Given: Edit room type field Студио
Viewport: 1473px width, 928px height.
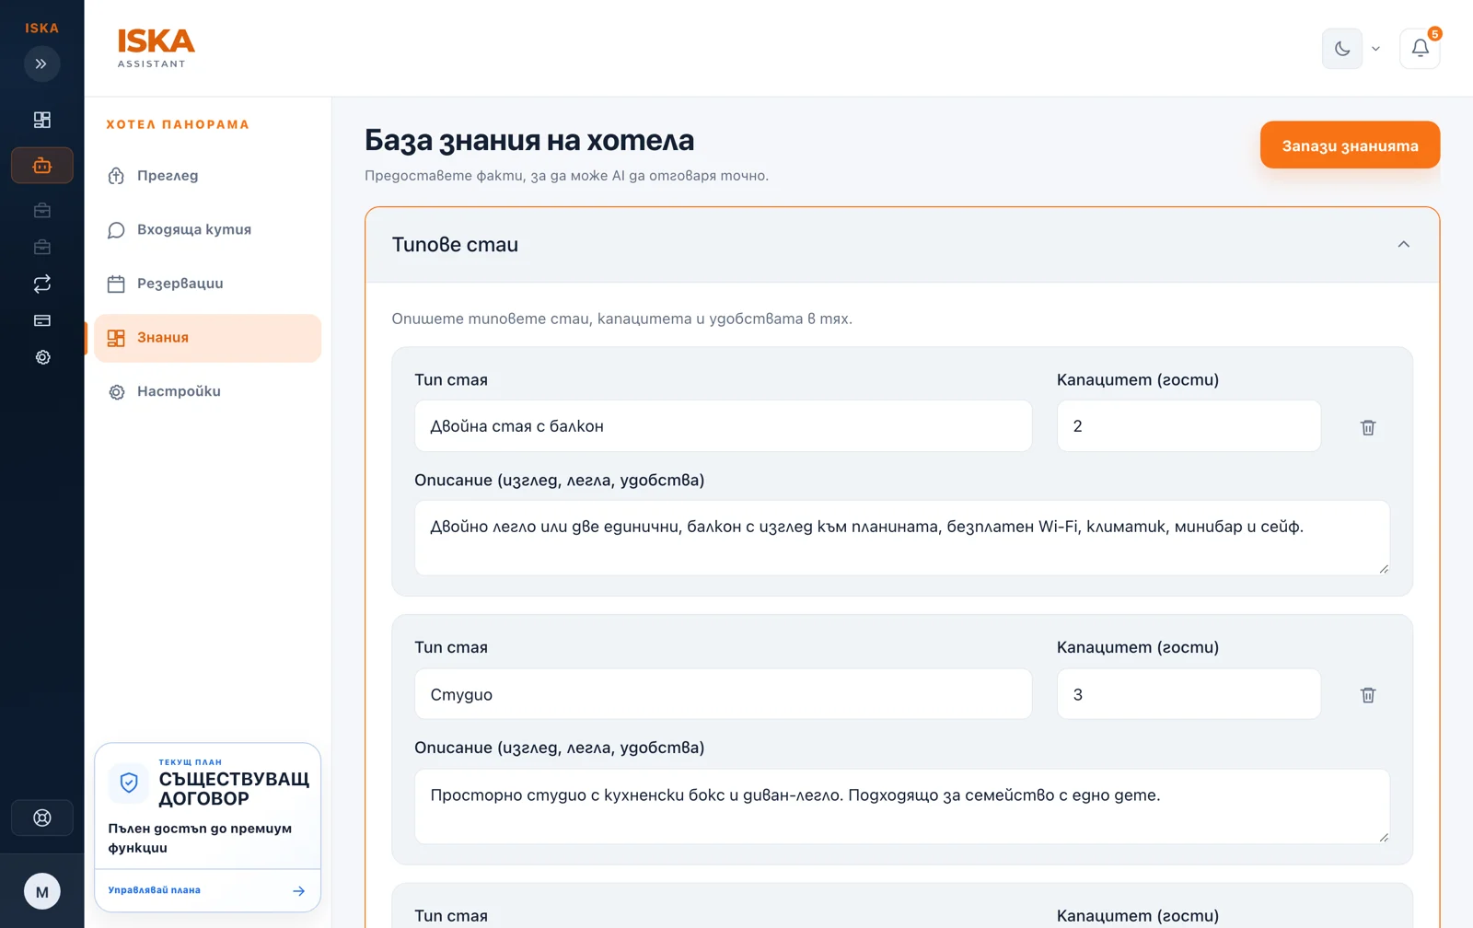Looking at the screenshot, I should (723, 694).
